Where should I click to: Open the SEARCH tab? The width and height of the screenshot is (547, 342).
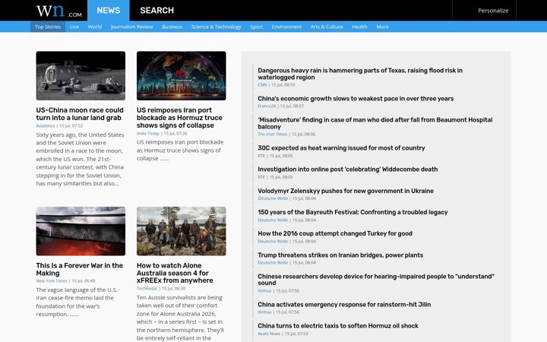tap(157, 11)
